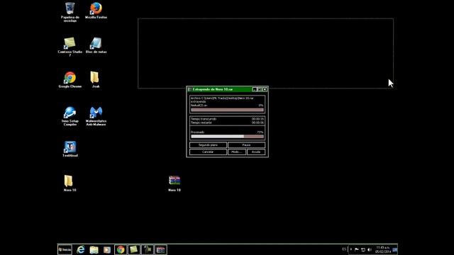
Task: Switch to Google Chrome in the taskbar
Action: [x=121, y=249]
